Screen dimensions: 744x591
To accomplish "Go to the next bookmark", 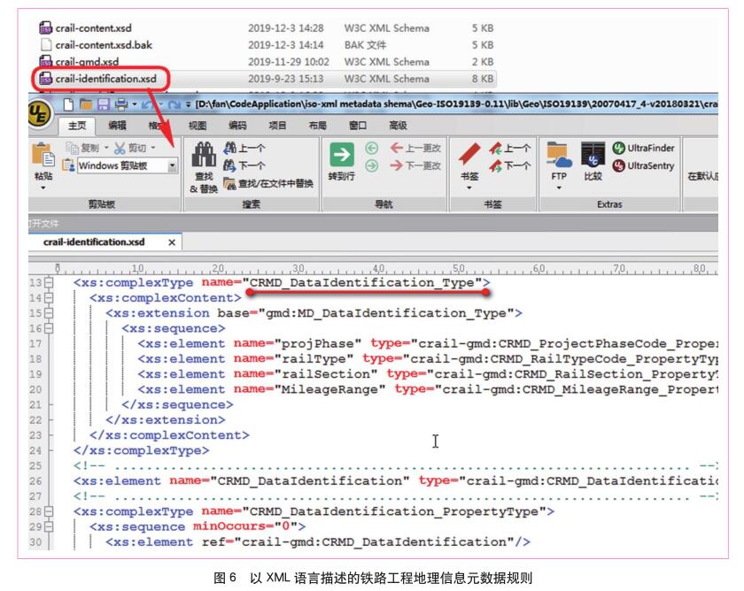I will [x=510, y=165].
